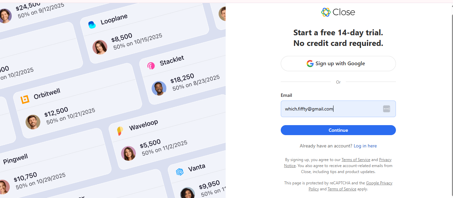Click the Waveloop $5,500 avatar photo
Image resolution: width=453 pixels, height=198 pixels.
(x=129, y=153)
